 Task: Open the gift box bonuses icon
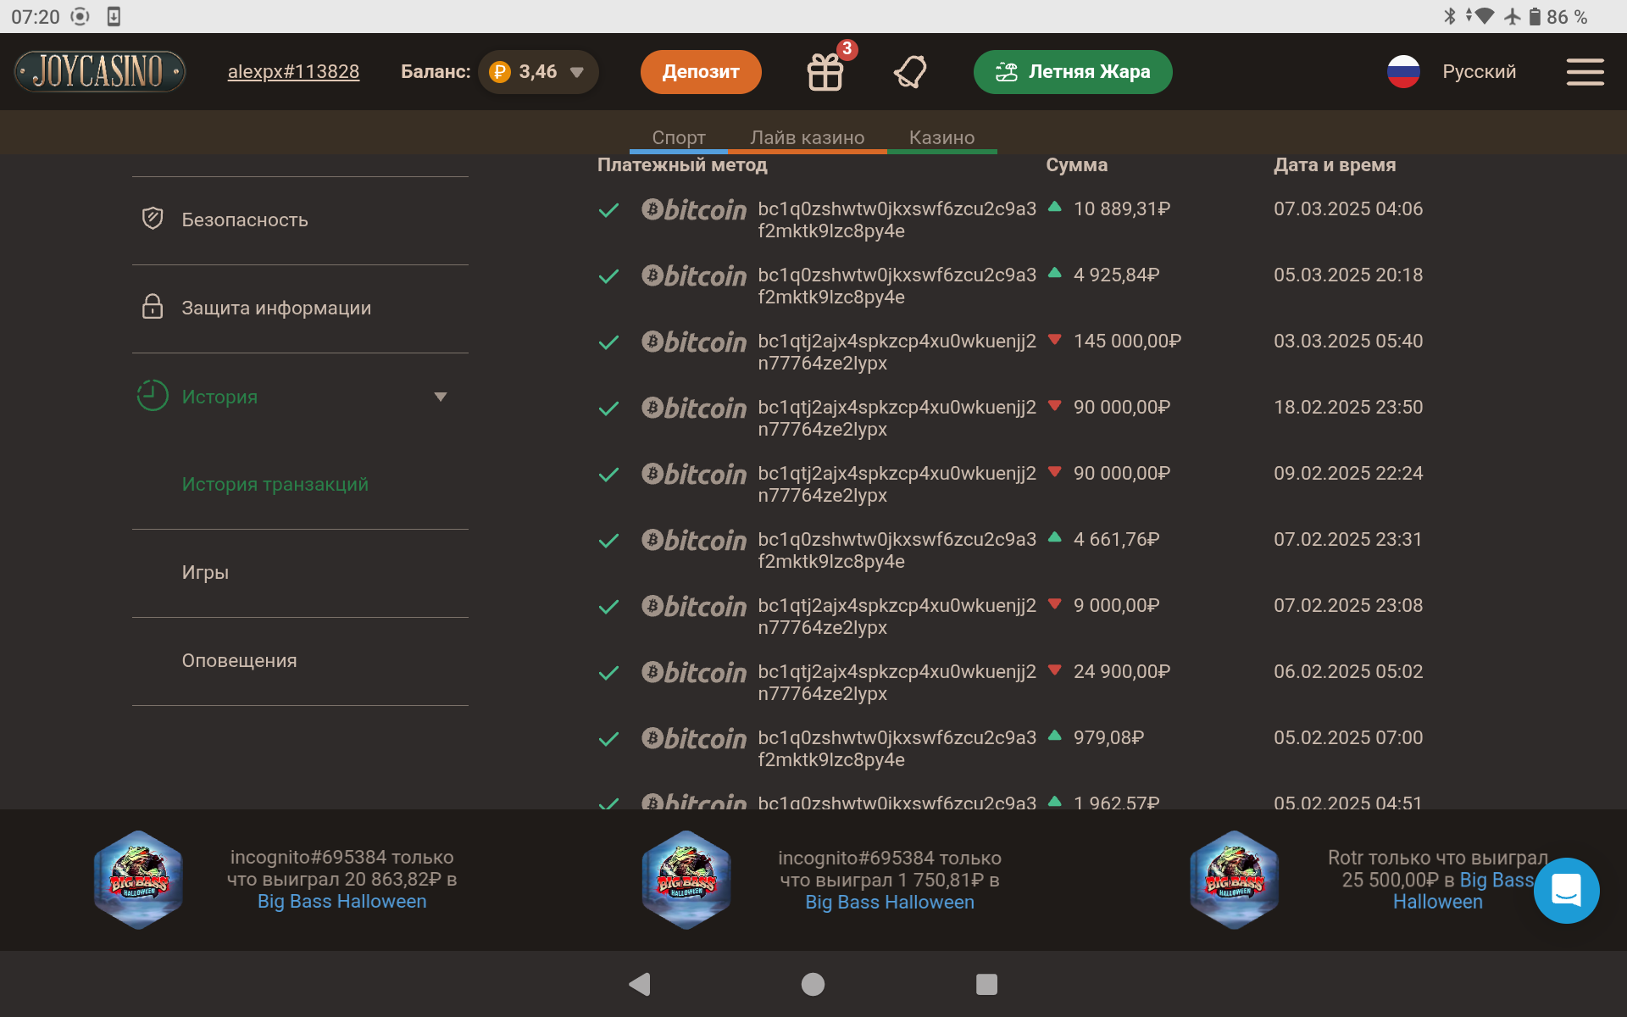[x=825, y=72]
